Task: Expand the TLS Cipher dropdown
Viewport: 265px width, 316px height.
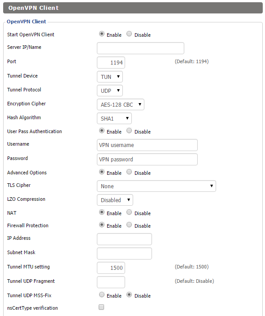Action: click(x=156, y=186)
